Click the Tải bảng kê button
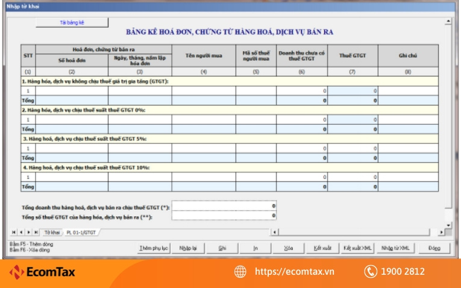The image size is (461, 288). pos(72,23)
